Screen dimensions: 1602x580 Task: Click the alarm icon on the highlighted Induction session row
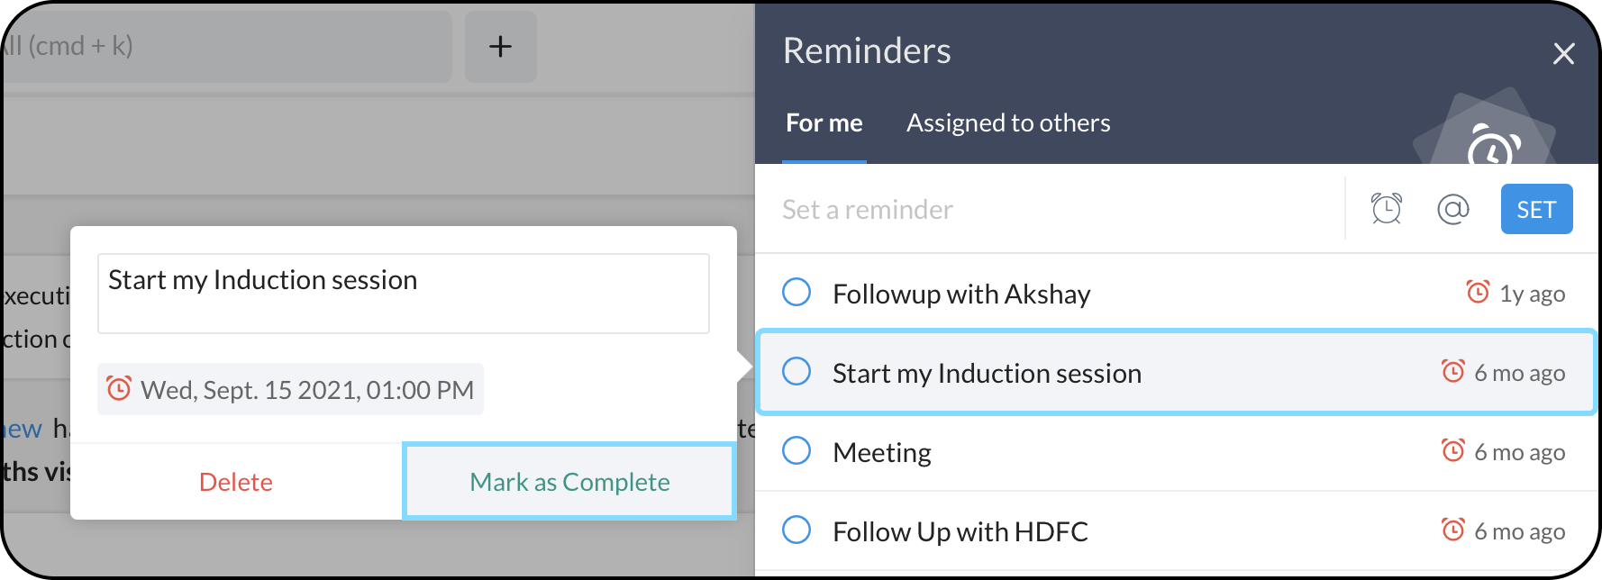[1452, 371]
